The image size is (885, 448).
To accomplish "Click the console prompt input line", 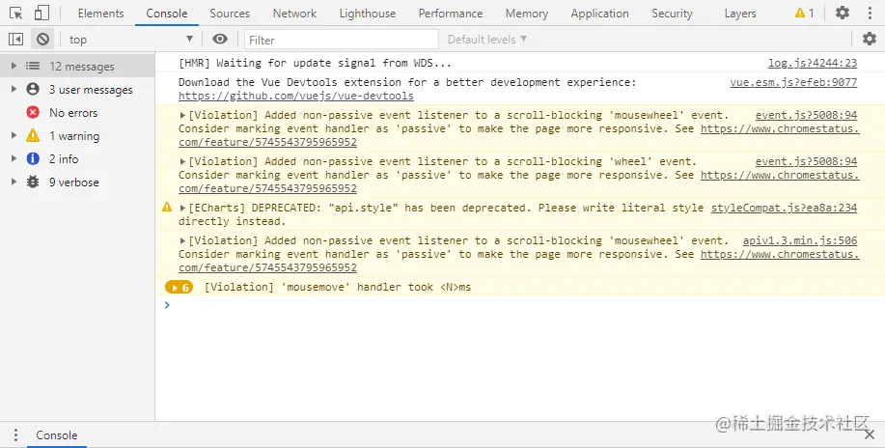I will [x=519, y=305].
